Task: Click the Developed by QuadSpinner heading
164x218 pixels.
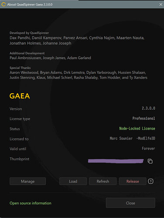Action: tap(29, 33)
